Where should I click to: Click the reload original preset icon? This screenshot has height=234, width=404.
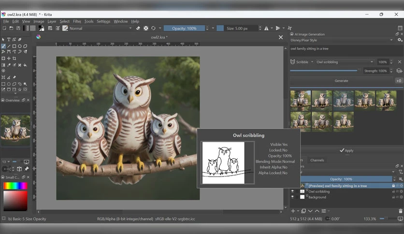click(153, 28)
